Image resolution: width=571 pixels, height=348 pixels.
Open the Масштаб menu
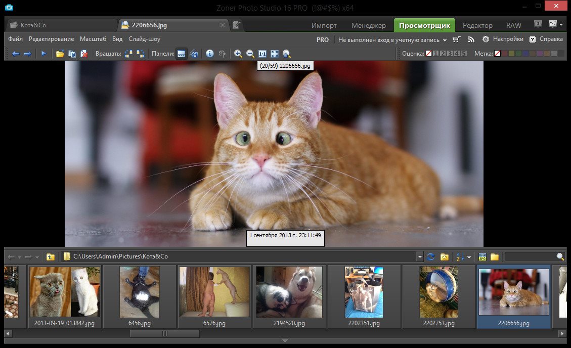[93, 39]
